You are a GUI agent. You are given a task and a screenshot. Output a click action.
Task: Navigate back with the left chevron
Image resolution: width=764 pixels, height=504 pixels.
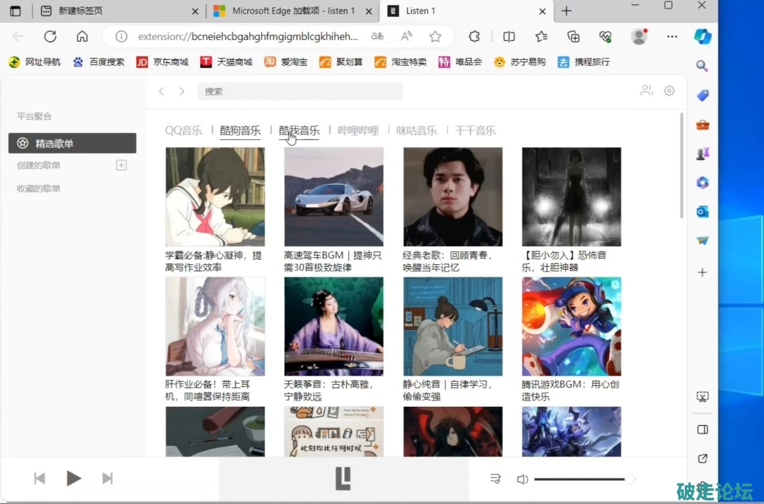pyautogui.click(x=162, y=92)
